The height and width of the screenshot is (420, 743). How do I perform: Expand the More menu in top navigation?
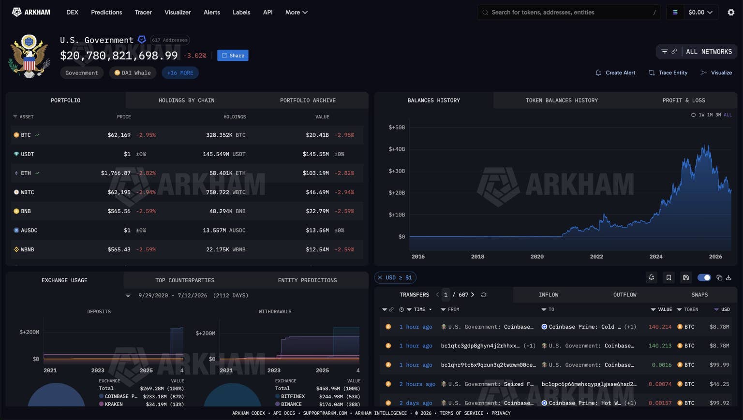point(296,12)
